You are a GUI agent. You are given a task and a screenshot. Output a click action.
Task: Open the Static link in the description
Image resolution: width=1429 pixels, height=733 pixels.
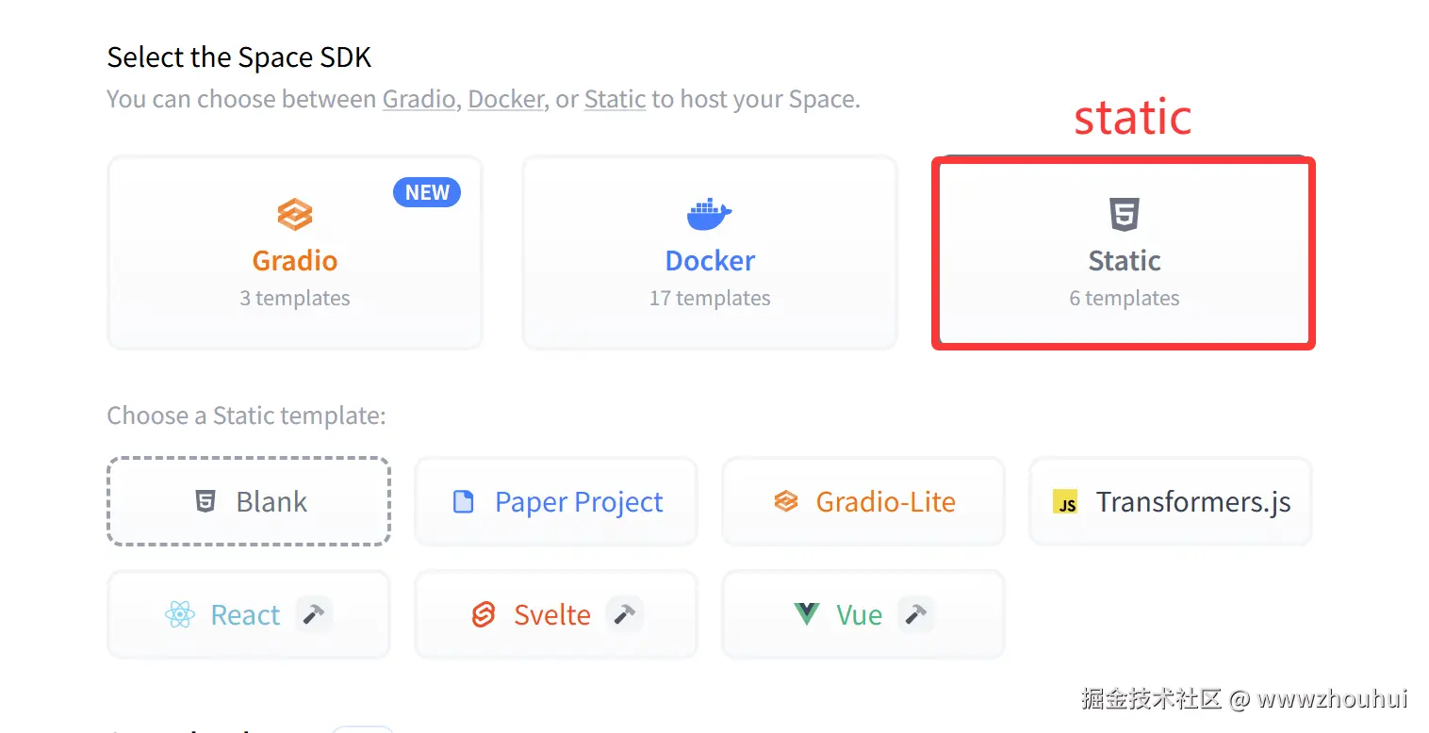pos(615,99)
